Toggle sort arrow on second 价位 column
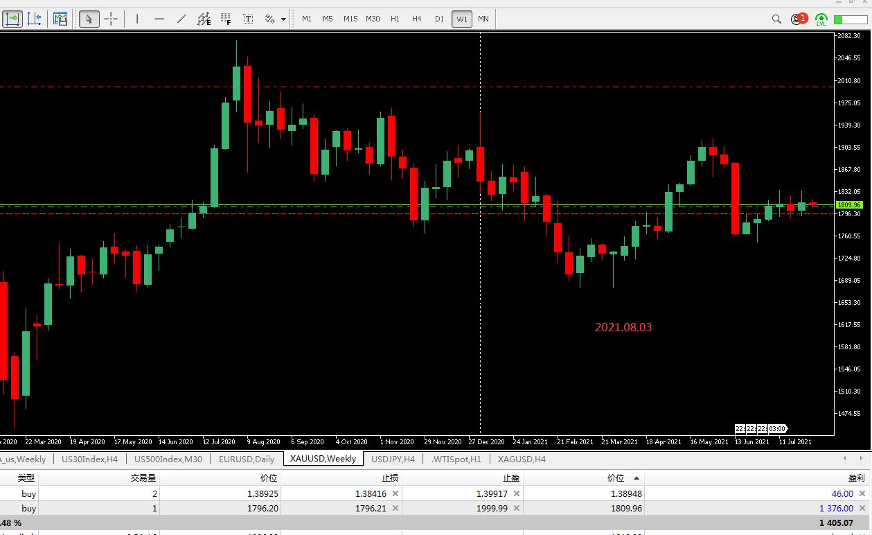Screen dimensions: 872x535 tap(636, 478)
